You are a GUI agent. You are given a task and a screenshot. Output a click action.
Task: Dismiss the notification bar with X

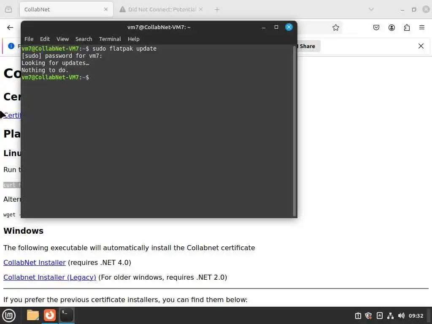(x=421, y=46)
